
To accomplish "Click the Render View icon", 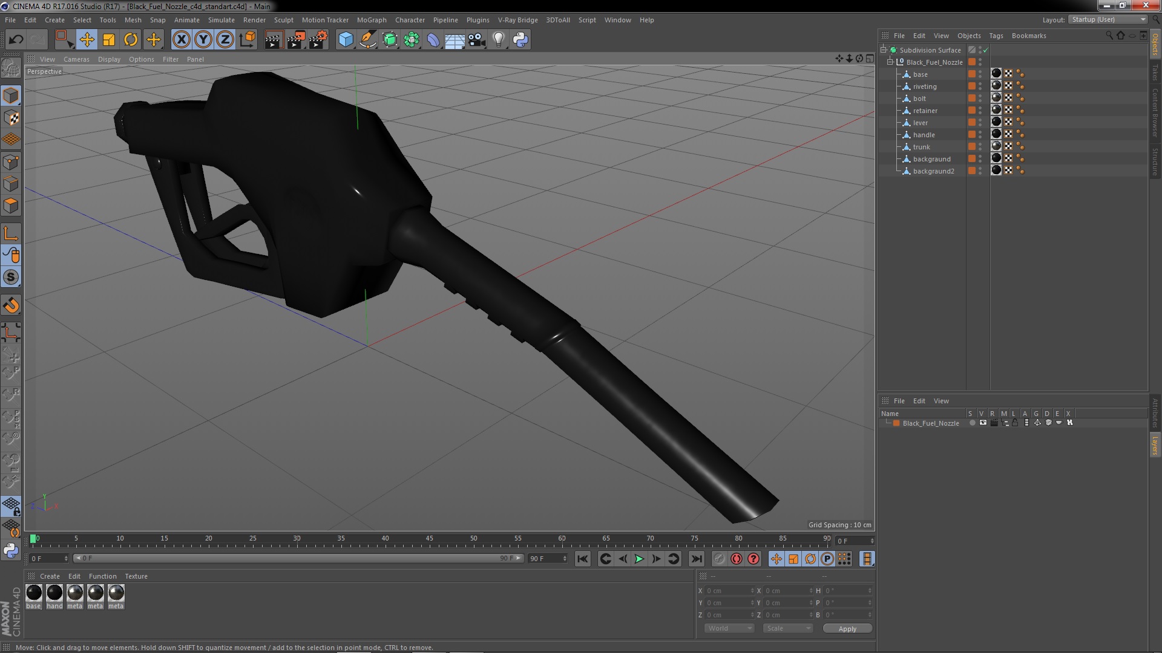I will [x=274, y=40].
